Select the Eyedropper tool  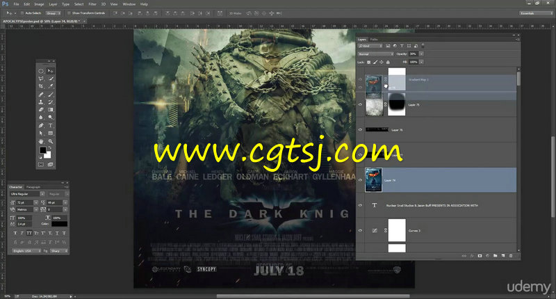50,86
